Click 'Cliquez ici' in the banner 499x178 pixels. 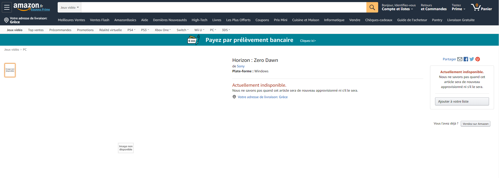pos(308,41)
